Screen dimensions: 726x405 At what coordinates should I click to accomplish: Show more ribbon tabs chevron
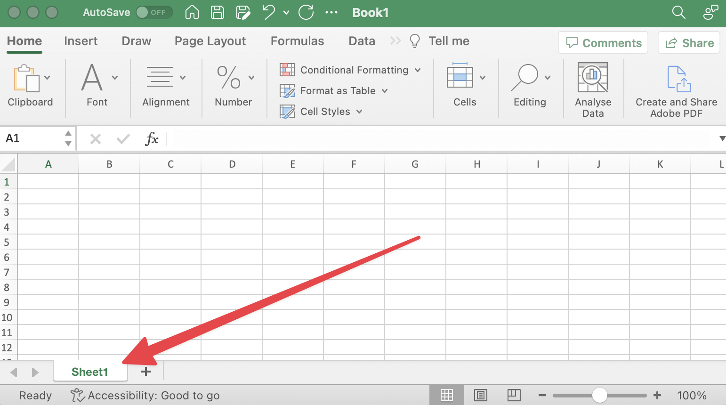click(395, 41)
